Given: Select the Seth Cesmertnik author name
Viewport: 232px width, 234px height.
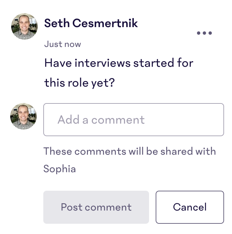Looking at the screenshot, I should click(91, 23).
